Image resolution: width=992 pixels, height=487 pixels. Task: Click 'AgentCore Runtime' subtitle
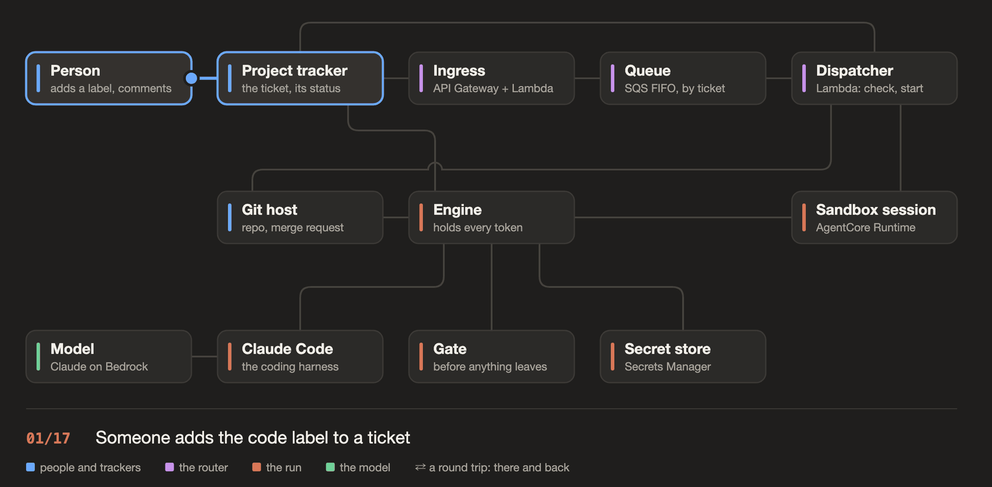point(866,228)
